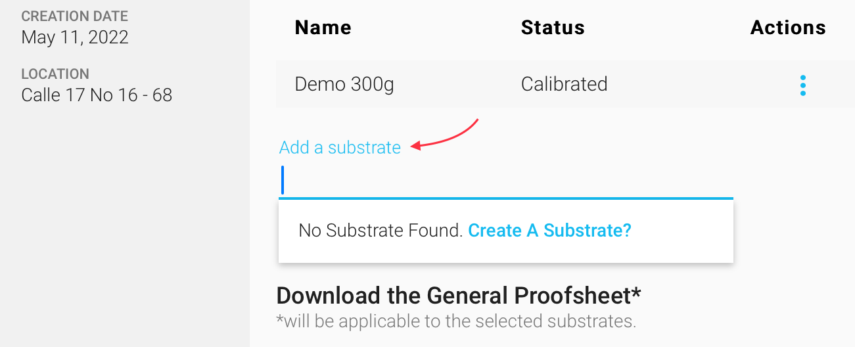This screenshot has height=347, width=855.
Task: Select the May 11, 2022 date value
Action: pyautogui.click(x=75, y=37)
